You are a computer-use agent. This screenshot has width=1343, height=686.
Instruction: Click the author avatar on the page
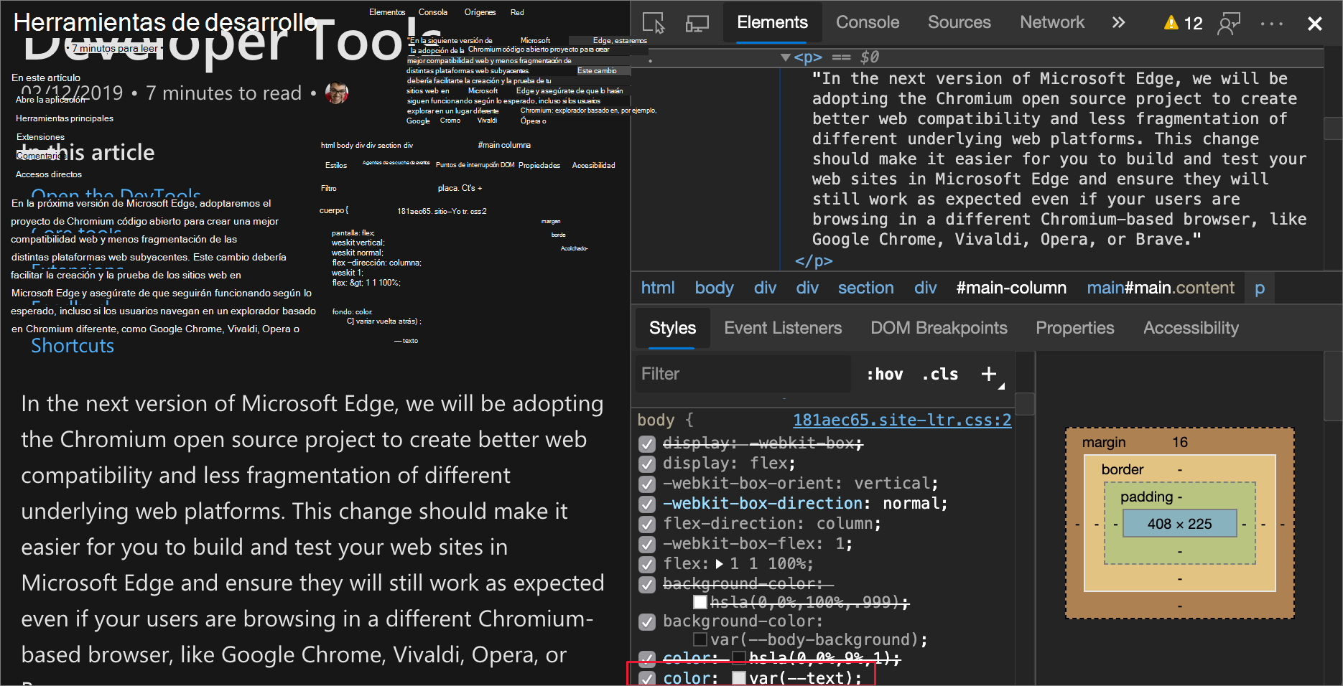tap(337, 93)
